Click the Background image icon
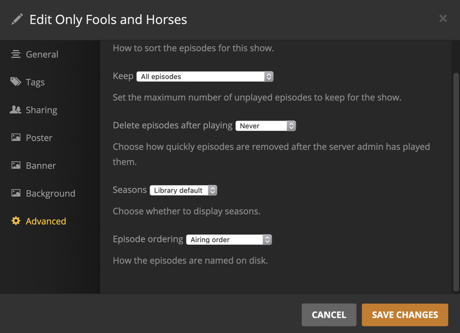460x333 pixels. [x=15, y=193]
